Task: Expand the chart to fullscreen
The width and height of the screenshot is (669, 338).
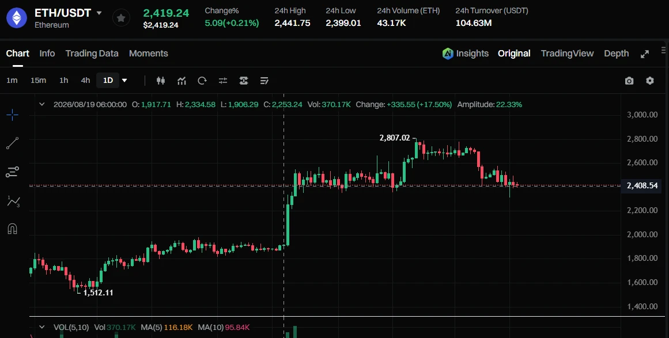Action: click(x=645, y=54)
